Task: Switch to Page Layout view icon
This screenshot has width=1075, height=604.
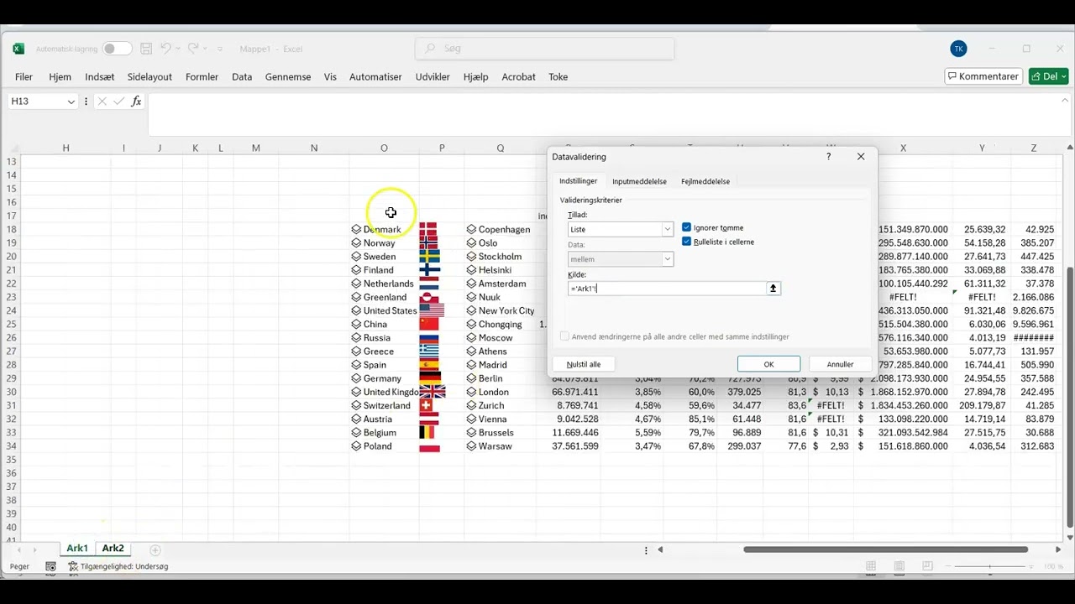Action: [x=899, y=566]
